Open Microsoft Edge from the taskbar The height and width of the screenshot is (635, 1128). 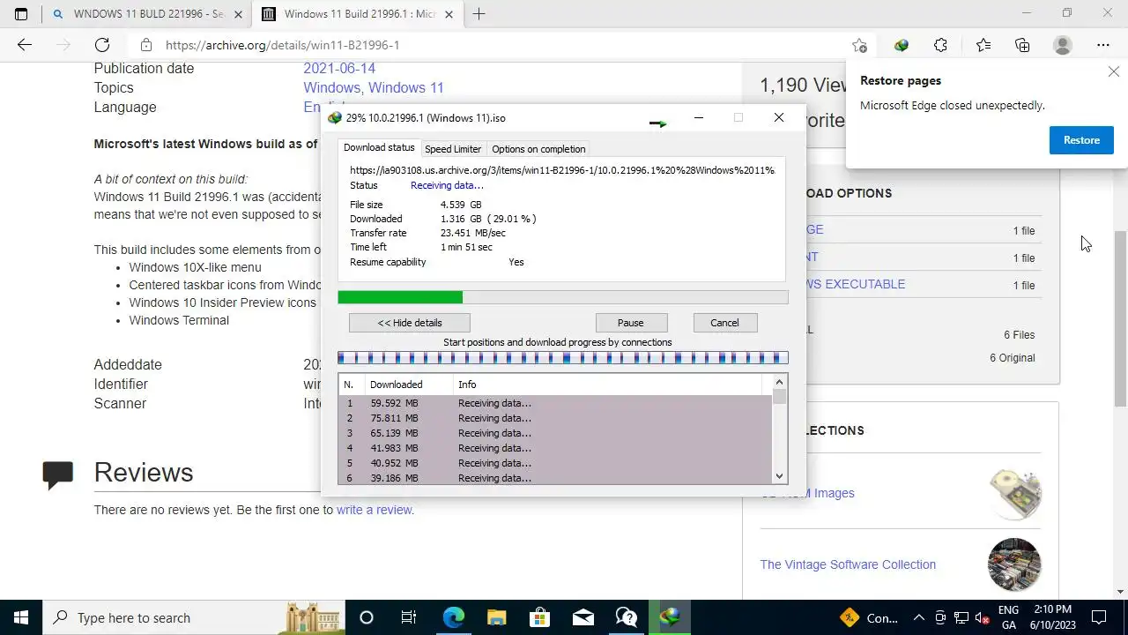click(453, 617)
